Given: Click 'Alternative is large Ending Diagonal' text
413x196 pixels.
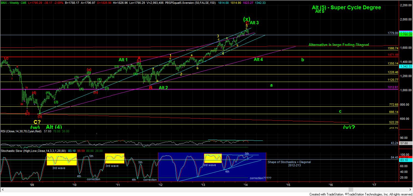Looking at the screenshot, I should (x=339, y=45).
